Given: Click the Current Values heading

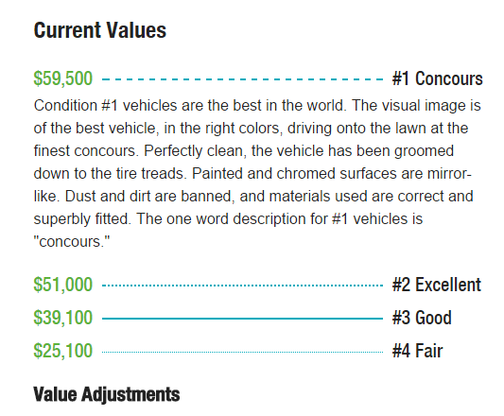Looking at the screenshot, I should [x=100, y=30].
